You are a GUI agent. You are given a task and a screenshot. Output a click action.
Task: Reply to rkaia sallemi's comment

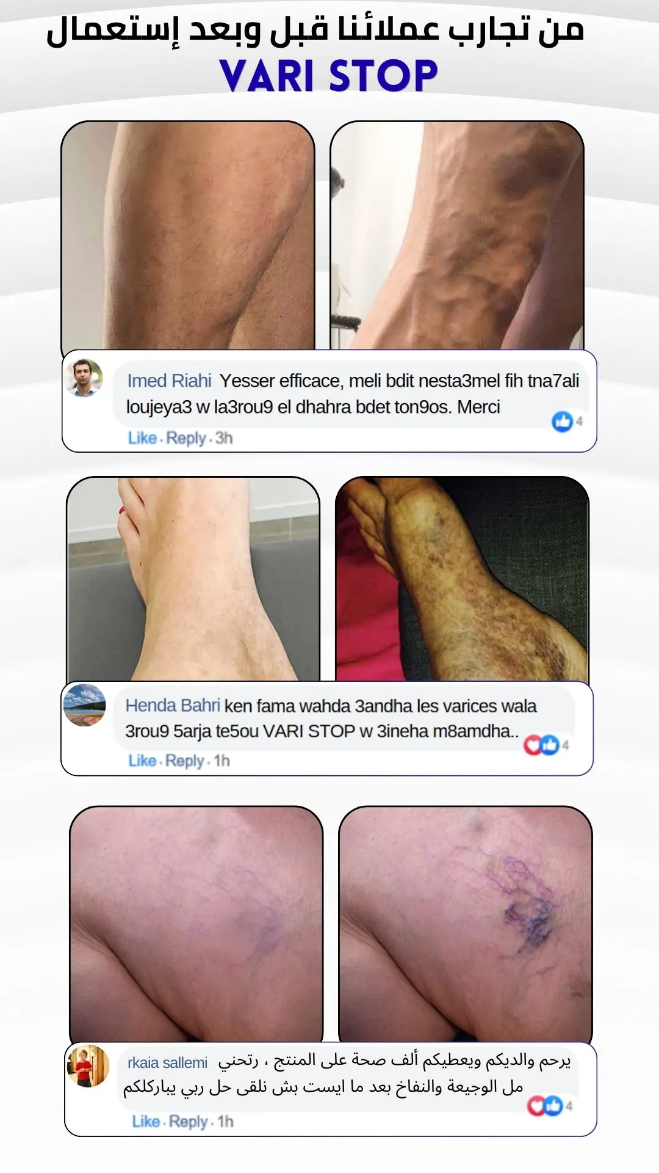pos(189,1122)
